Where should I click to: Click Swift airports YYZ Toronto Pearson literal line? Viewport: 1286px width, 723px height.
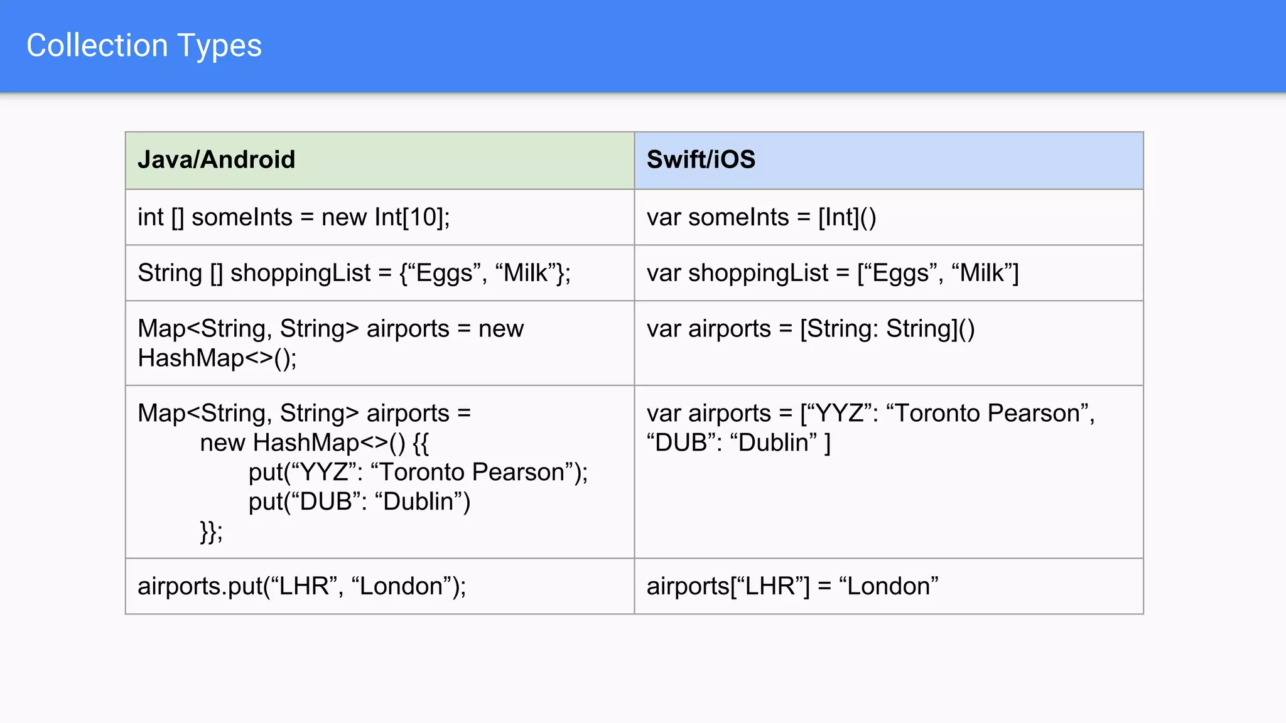click(870, 413)
